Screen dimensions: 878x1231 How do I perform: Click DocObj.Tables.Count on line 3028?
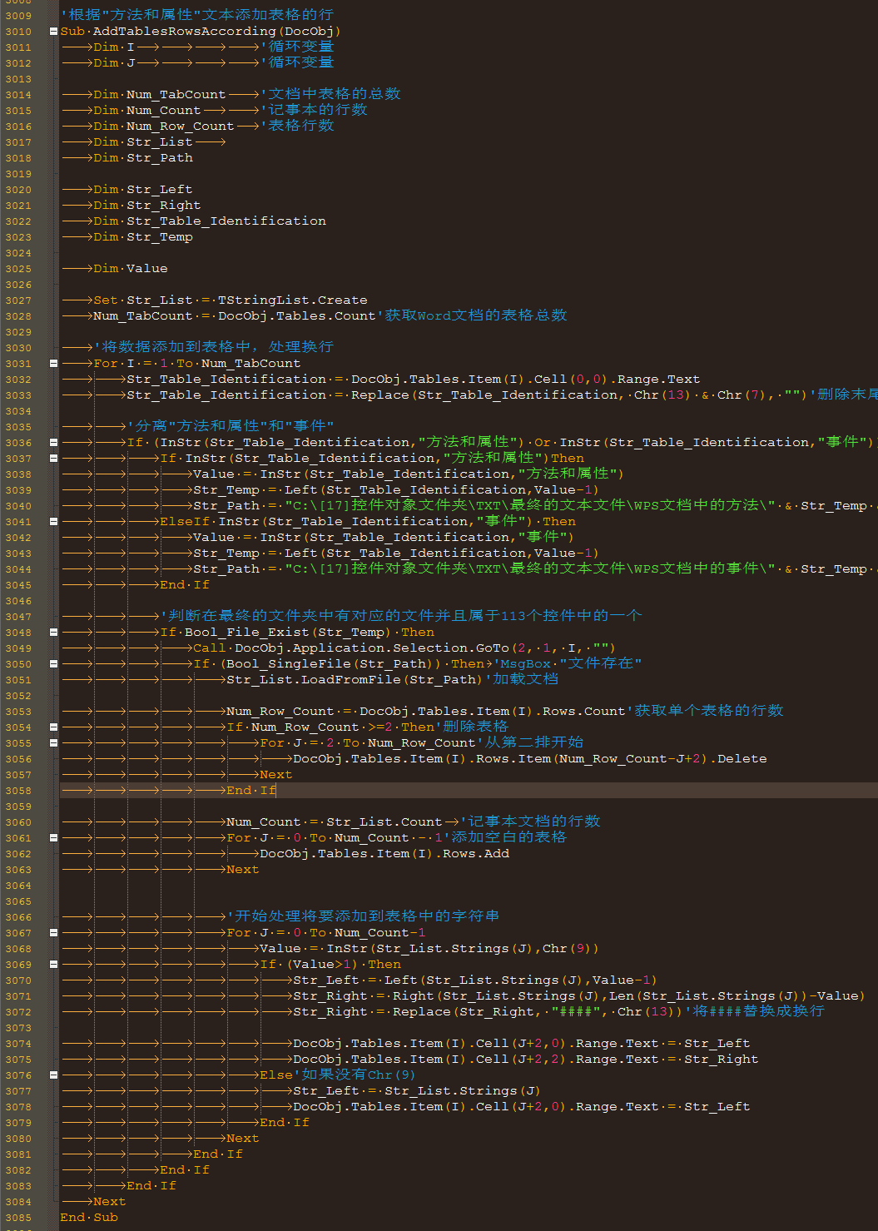pyautogui.click(x=296, y=316)
